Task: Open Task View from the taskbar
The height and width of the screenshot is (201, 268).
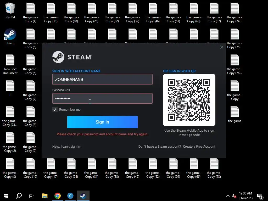Action: (31, 196)
